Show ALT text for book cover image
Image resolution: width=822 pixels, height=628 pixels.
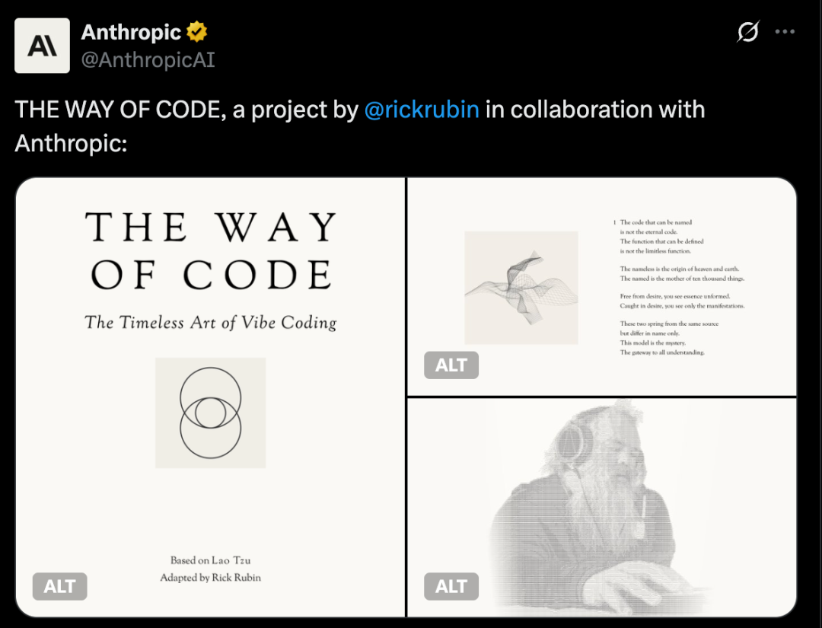[x=60, y=586]
